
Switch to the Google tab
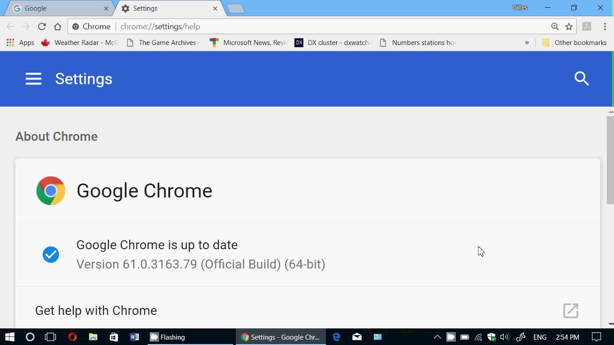pyautogui.click(x=60, y=9)
